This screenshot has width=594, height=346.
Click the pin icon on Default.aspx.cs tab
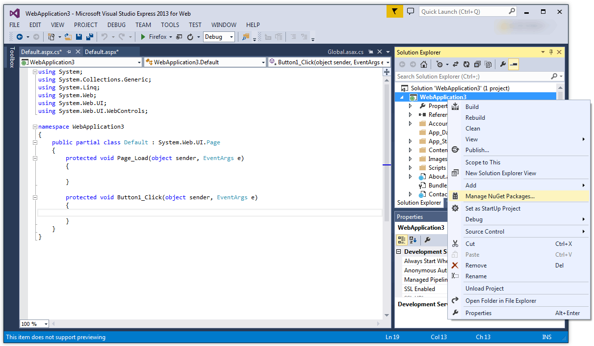pos(69,52)
